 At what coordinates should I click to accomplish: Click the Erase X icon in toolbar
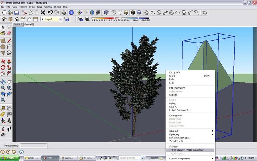coord(43,12)
